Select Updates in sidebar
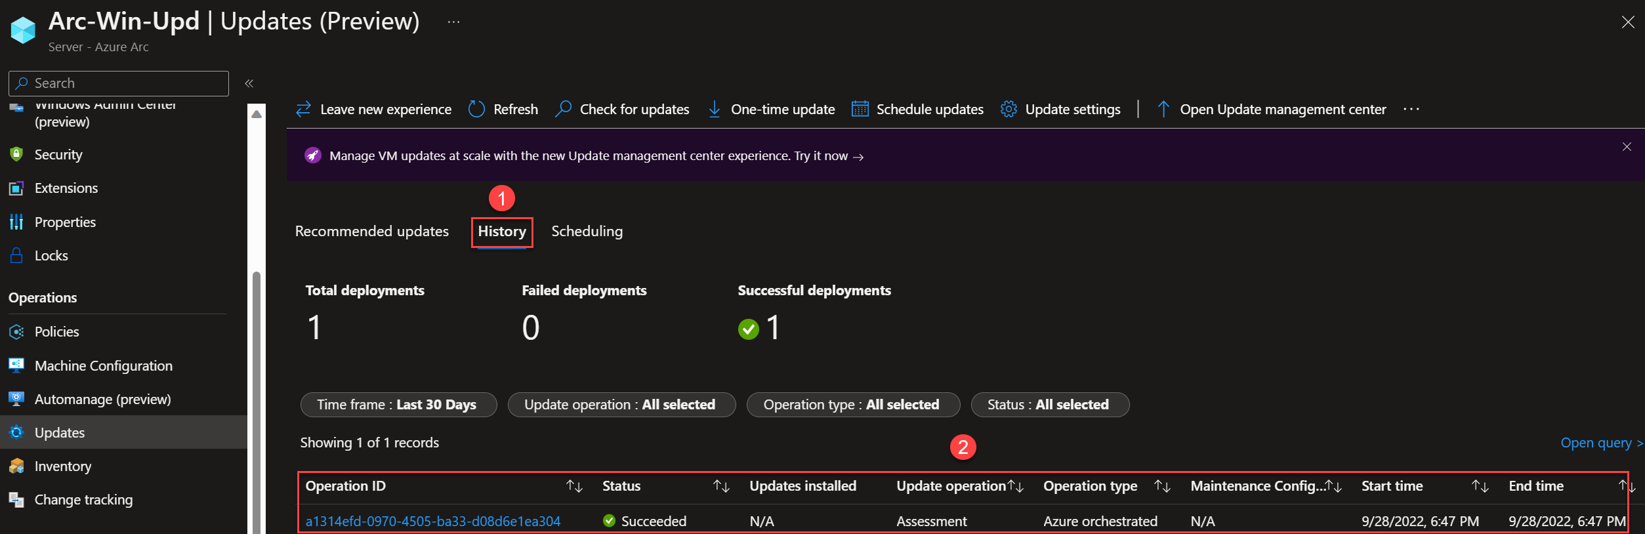The height and width of the screenshot is (534, 1645). (x=123, y=433)
